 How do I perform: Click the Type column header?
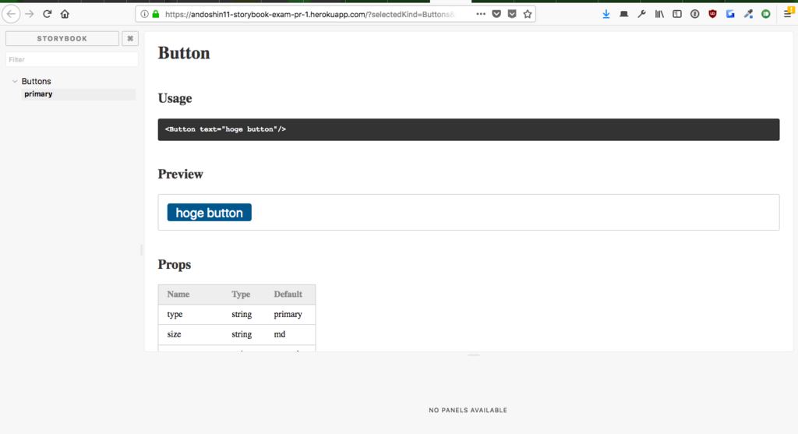241,294
